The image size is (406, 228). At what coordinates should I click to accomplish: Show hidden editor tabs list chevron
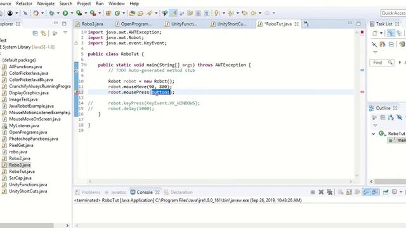click(306, 24)
